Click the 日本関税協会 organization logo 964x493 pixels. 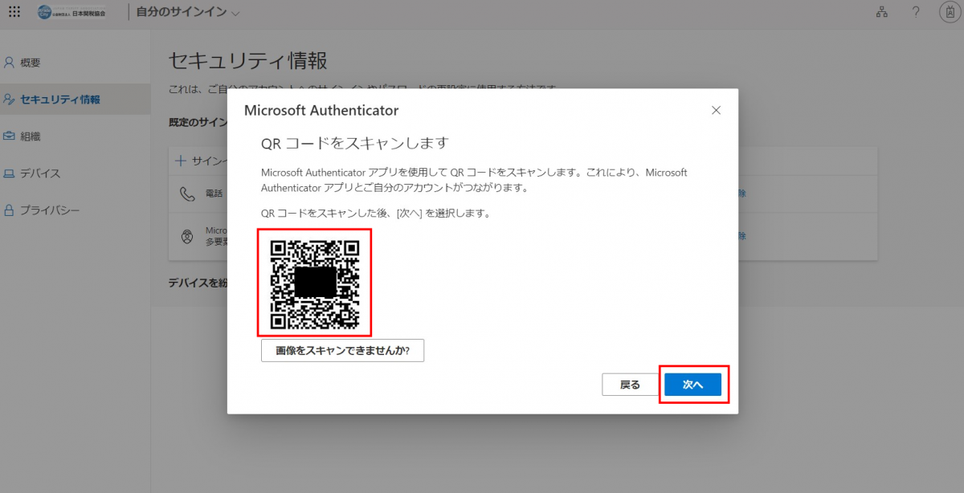point(71,13)
